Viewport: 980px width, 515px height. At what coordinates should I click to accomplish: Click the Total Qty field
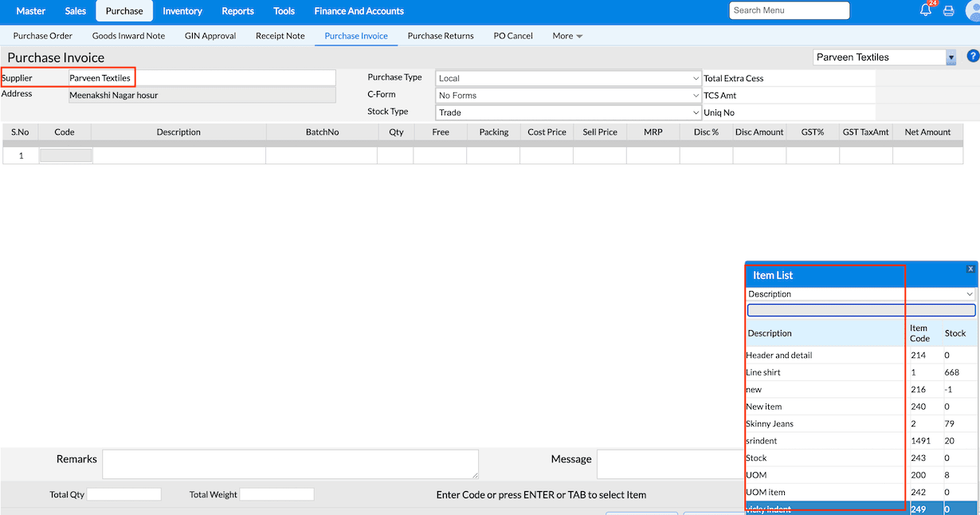click(x=124, y=494)
